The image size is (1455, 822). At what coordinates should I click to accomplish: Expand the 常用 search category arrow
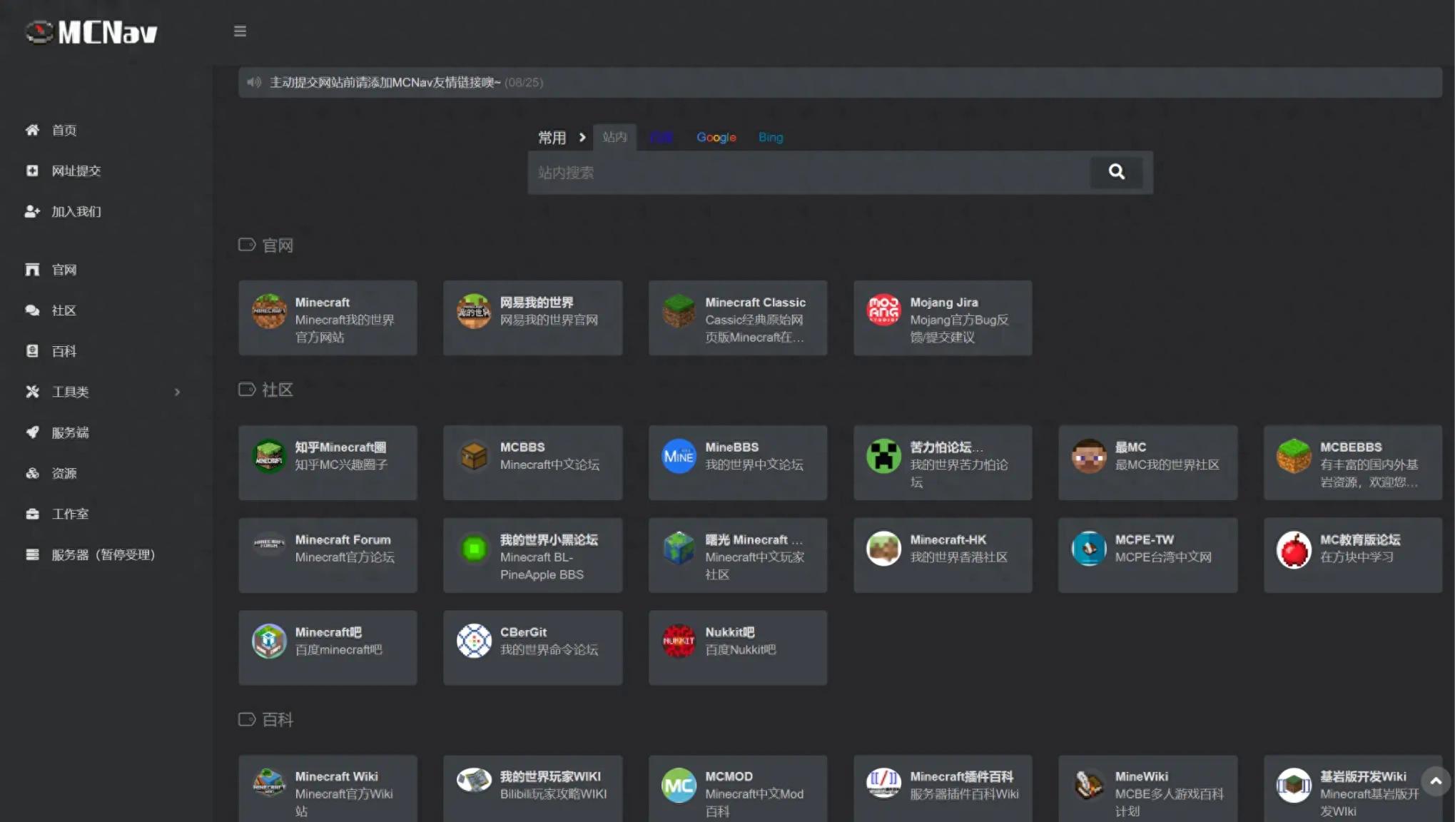click(582, 137)
